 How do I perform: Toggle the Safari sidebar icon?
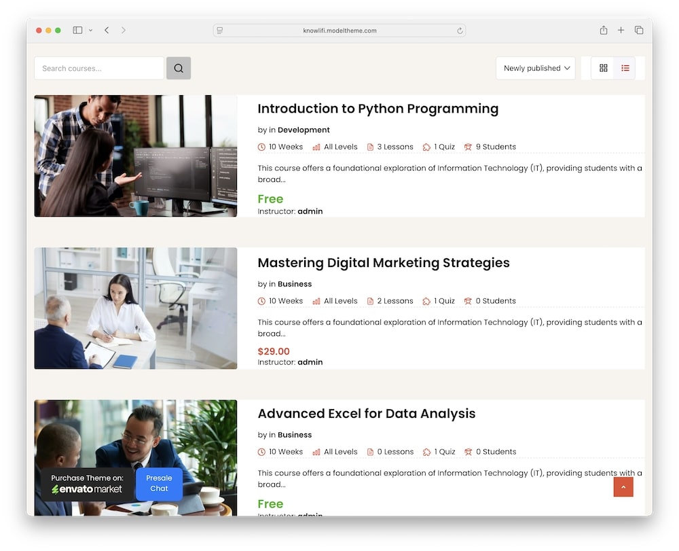(x=77, y=31)
